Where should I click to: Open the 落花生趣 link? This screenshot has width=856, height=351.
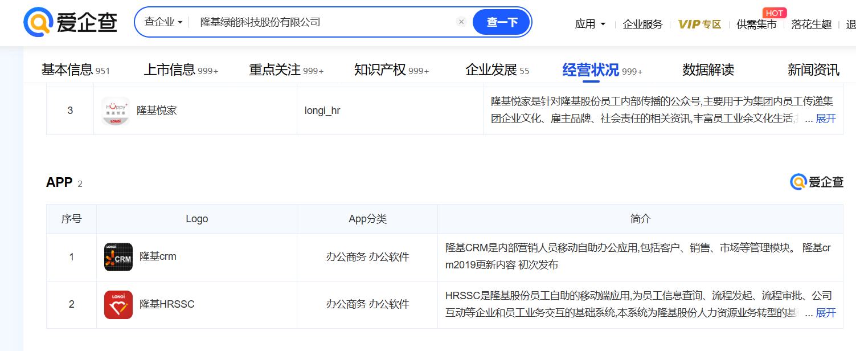point(812,24)
